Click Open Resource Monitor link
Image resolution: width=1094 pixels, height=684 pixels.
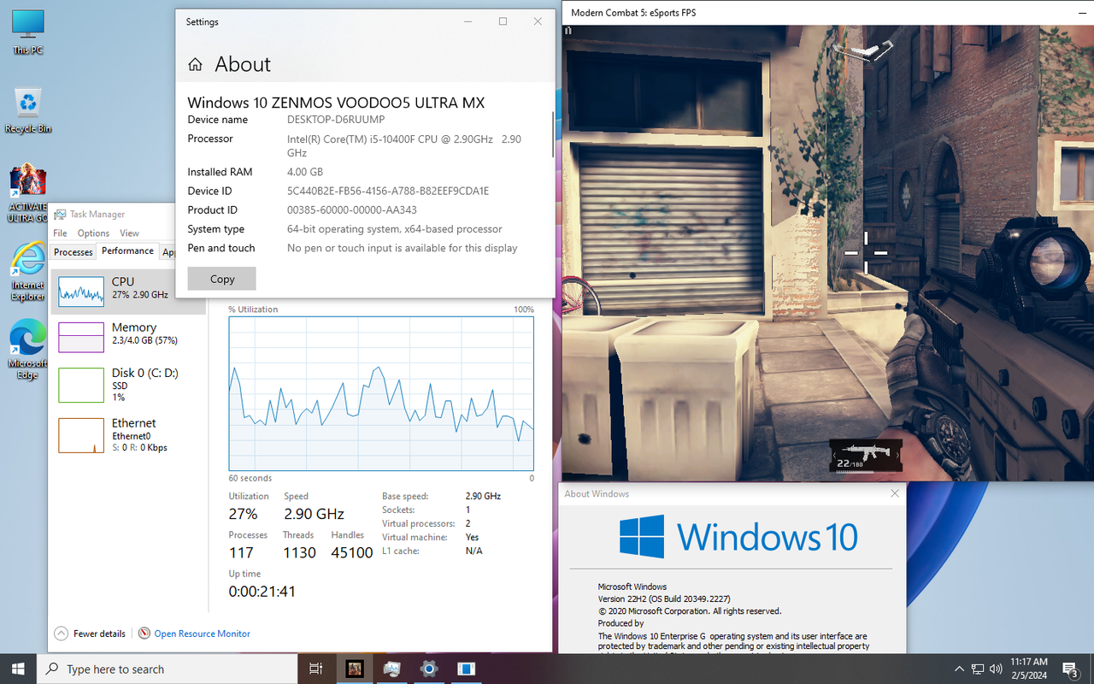[203, 634]
